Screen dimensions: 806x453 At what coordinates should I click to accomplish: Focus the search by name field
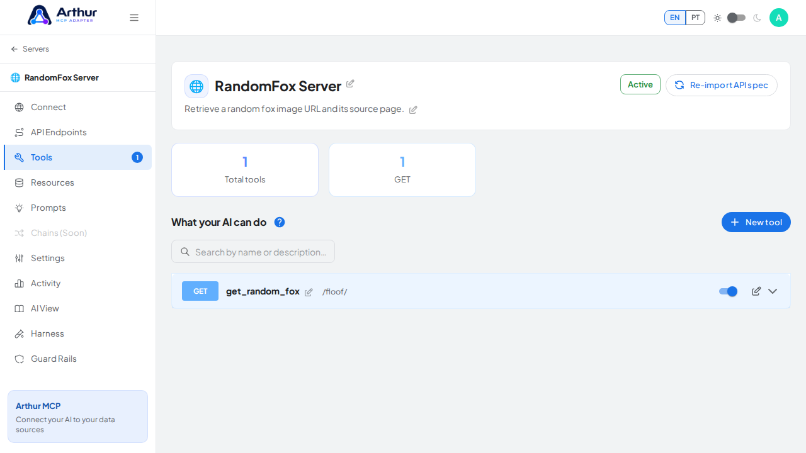point(253,252)
